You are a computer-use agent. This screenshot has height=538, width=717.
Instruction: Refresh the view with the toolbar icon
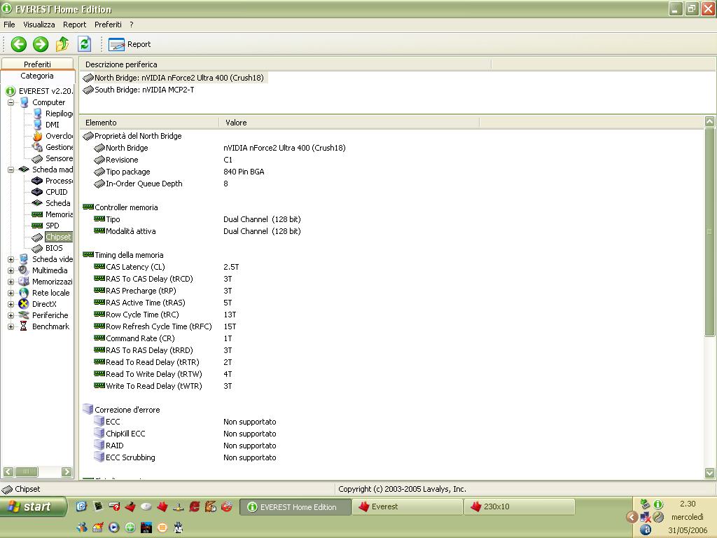click(85, 44)
